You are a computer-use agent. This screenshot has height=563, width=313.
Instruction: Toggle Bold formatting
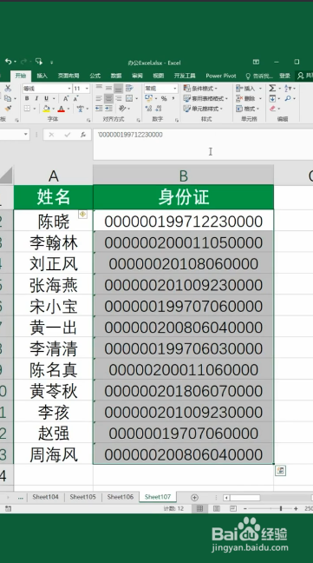click(27, 98)
